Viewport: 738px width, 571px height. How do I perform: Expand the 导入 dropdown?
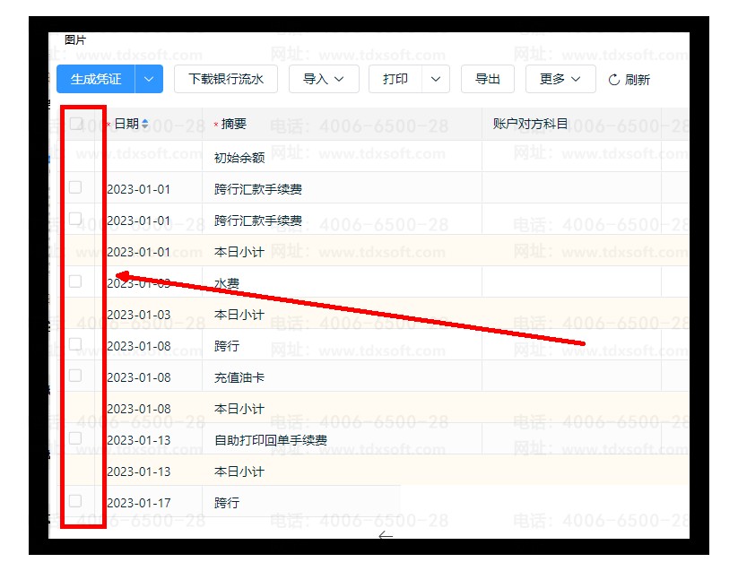pyautogui.click(x=324, y=79)
